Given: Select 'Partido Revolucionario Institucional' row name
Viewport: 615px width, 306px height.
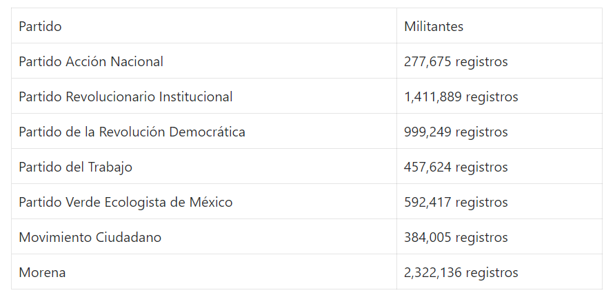Looking at the screenshot, I should tap(125, 96).
